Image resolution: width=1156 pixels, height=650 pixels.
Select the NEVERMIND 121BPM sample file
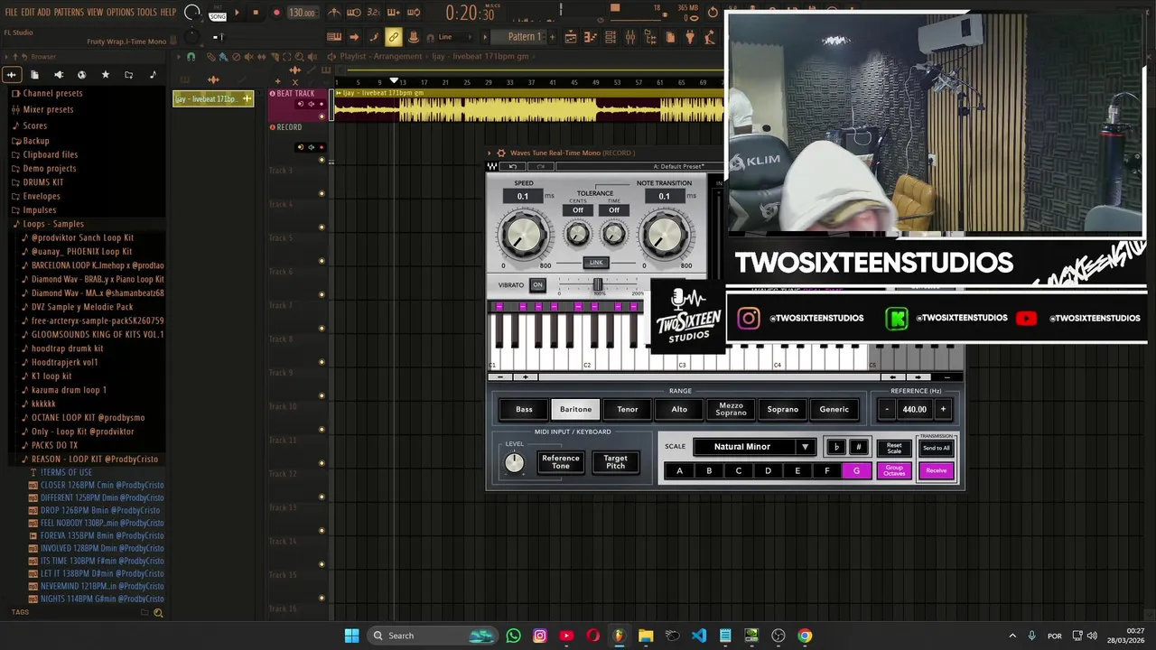pos(101,586)
